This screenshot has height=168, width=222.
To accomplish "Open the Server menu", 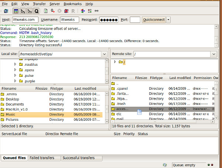I will pyautogui.click(x=54, y=4).
